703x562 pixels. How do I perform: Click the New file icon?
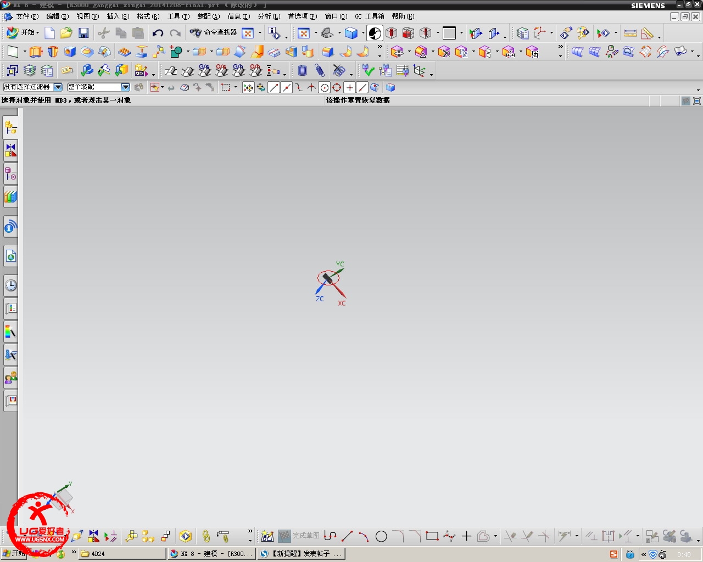pos(49,33)
